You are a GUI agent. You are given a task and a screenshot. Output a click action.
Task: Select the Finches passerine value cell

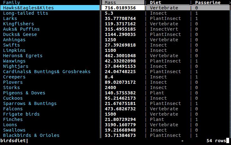[x=196, y=119]
